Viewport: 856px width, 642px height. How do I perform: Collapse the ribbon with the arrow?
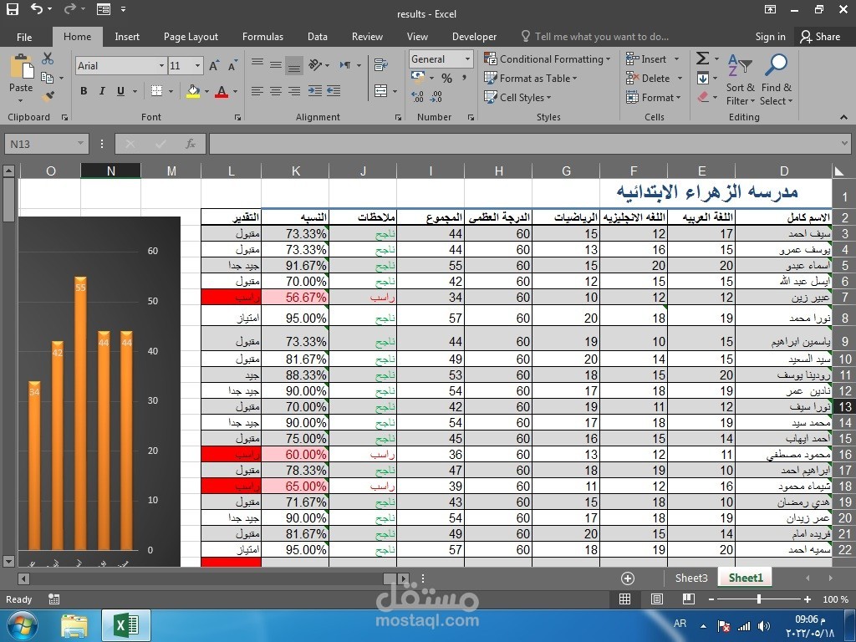point(844,117)
